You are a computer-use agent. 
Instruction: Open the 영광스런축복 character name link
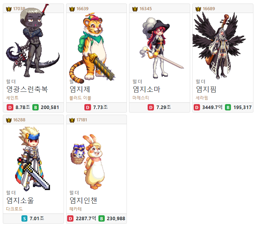point(27,89)
